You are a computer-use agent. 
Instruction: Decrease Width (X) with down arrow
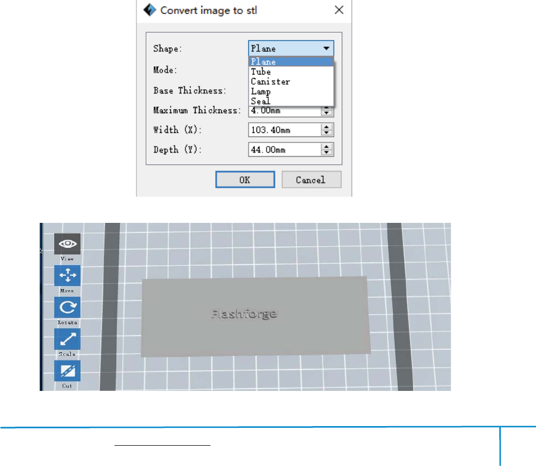click(x=327, y=133)
